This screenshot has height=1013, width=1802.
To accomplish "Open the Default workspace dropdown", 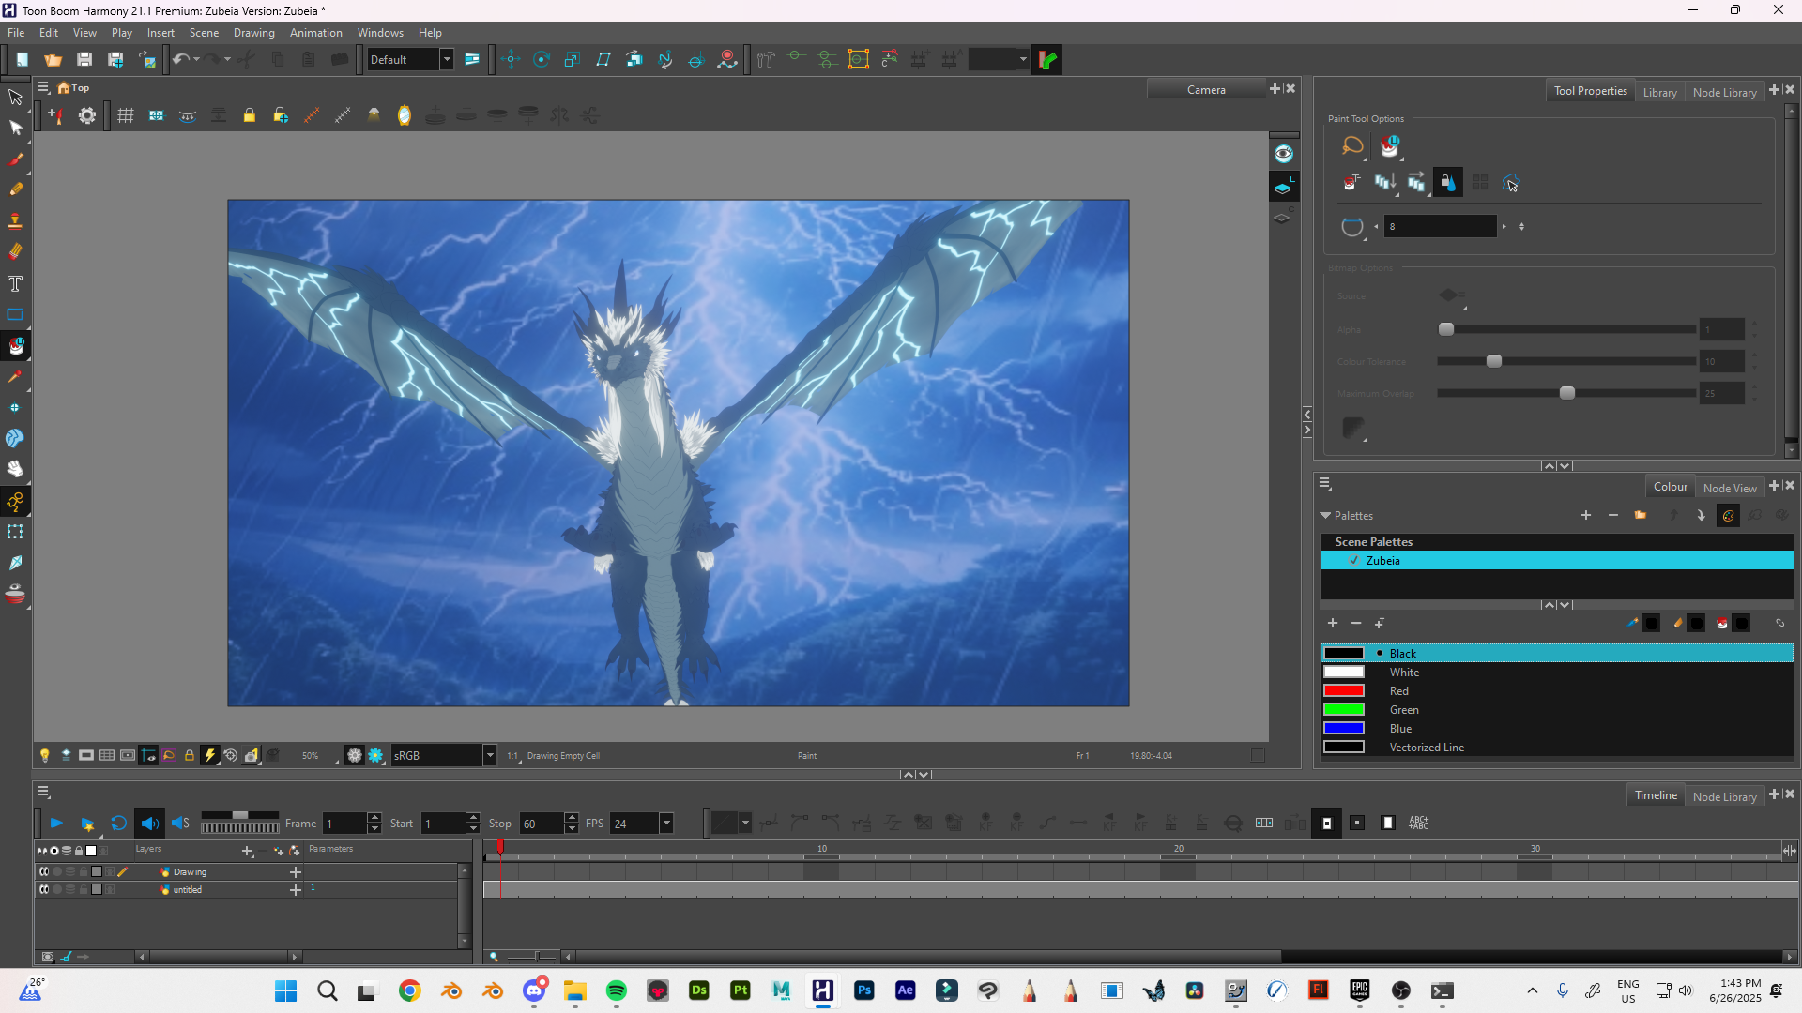I will click(x=447, y=59).
